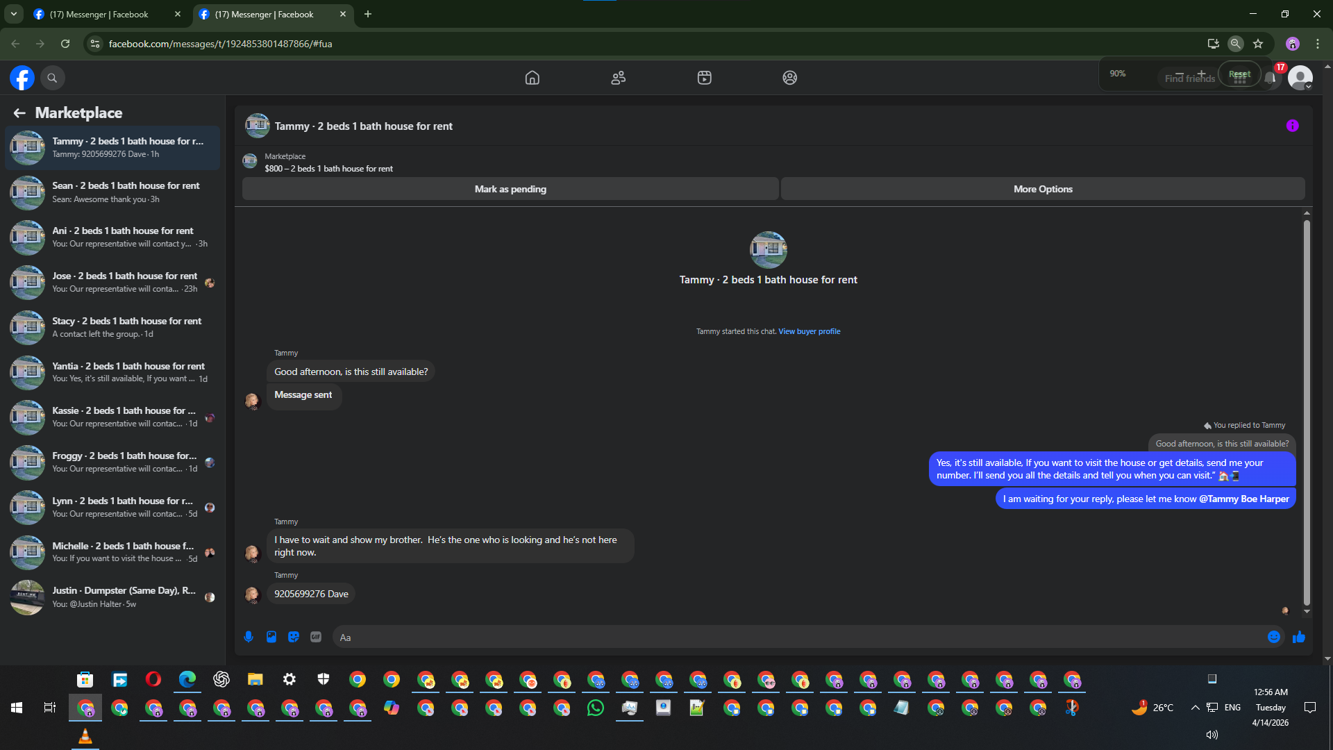The height and width of the screenshot is (750, 1333).
Task: Open the purple conversation information icon
Action: click(1292, 126)
